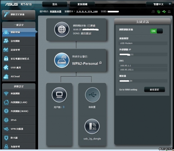
Task: Click the DNS 168.95.192.1 field
Action: click(143, 70)
